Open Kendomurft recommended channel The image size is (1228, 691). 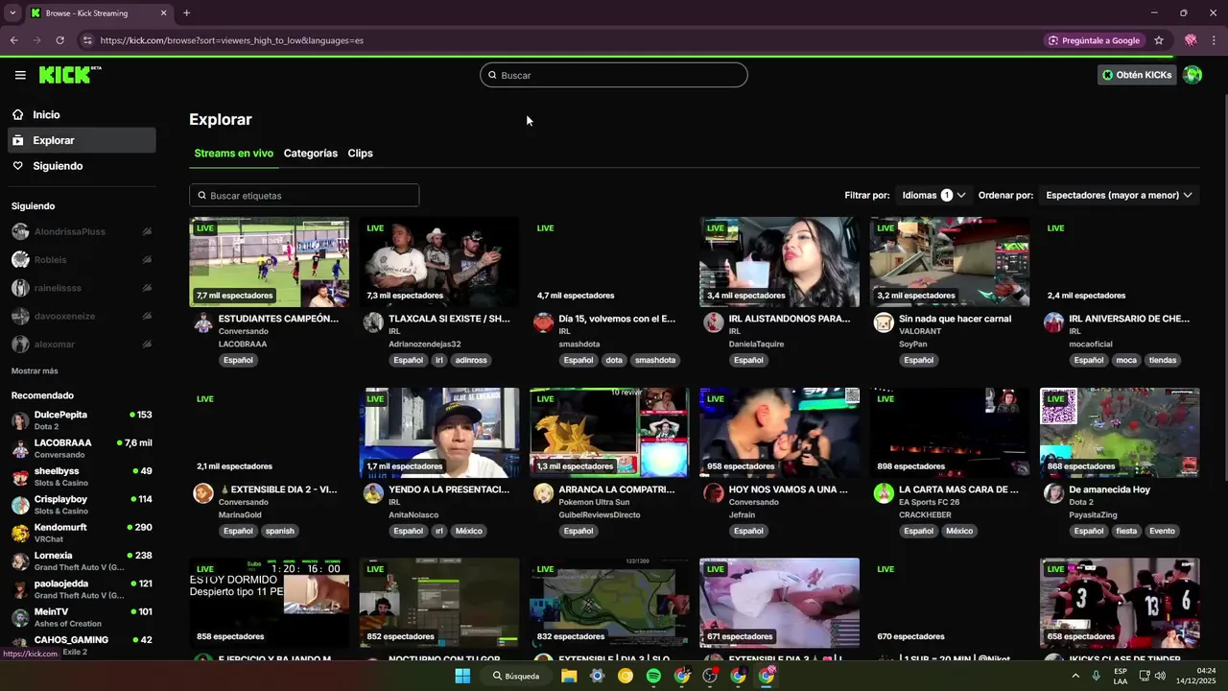click(x=82, y=533)
